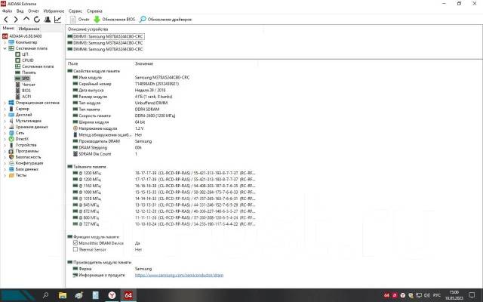The image size is (483, 302).
Task: Open the graph chart icon in toolbar
Action: click(58, 19)
